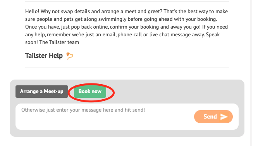Focus the message text input box
Image resolution: width=258 pixels, height=146 pixels.
[x=127, y=117]
